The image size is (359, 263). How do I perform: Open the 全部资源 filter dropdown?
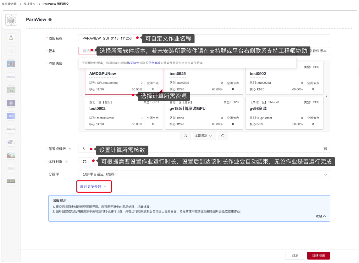coord(204,136)
